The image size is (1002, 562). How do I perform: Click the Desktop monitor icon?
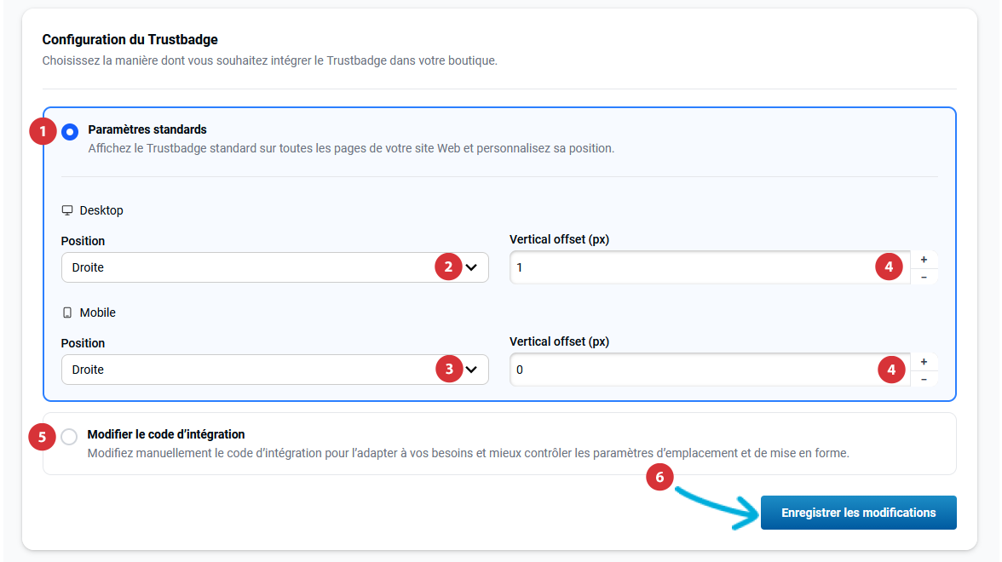click(x=67, y=210)
